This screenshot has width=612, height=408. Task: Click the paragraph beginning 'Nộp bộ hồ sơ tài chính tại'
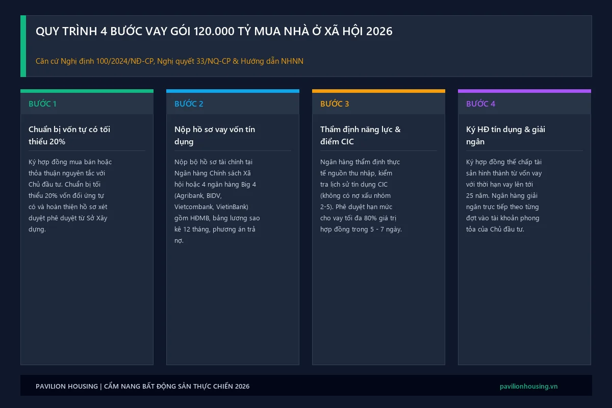(217, 201)
